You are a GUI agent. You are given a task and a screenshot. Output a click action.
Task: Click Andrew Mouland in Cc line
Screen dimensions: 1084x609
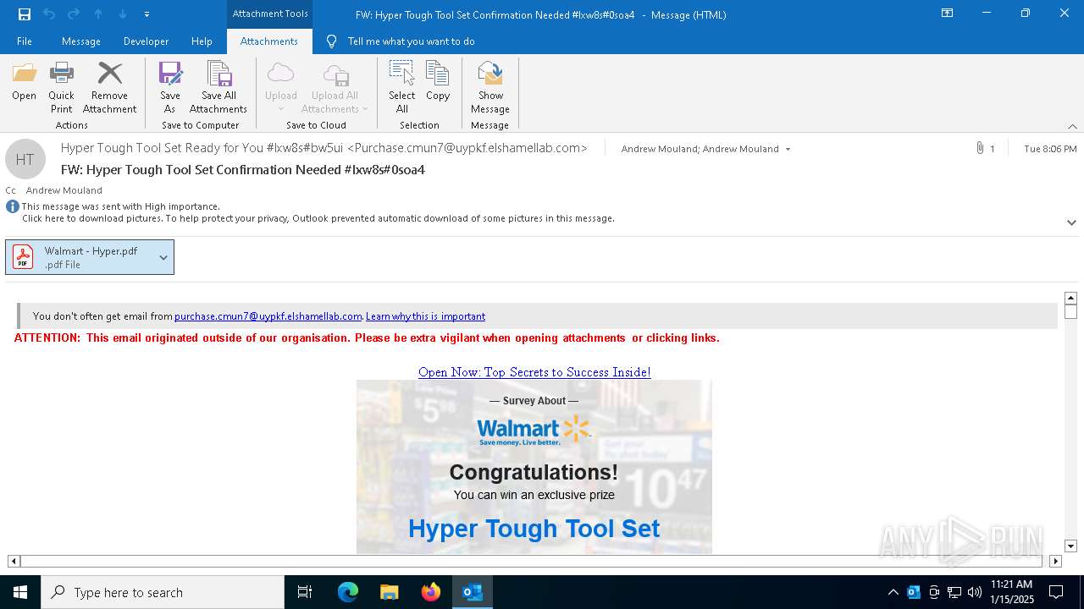[x=64, y=190]
